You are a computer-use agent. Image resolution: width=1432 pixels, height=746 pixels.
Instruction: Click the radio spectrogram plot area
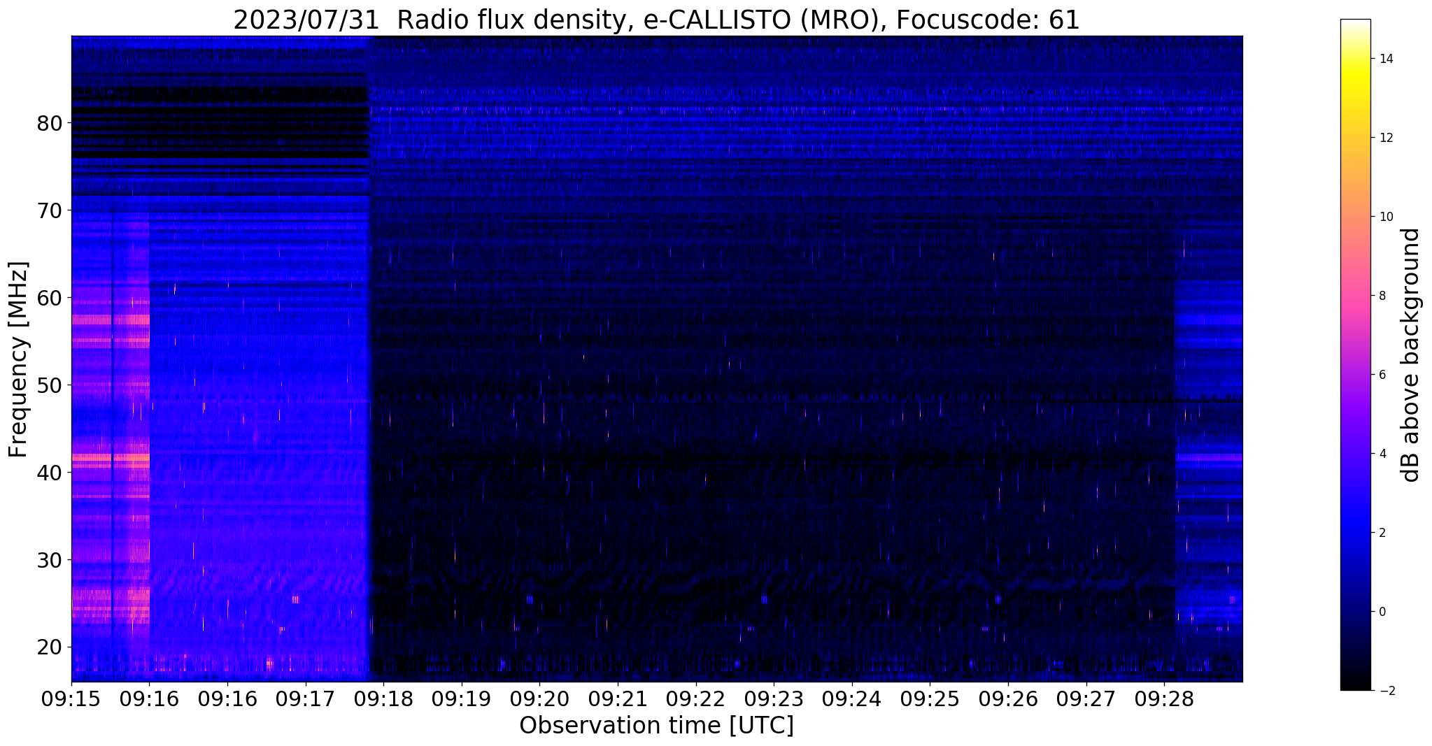pyautogui.click(x=657, y=359)
